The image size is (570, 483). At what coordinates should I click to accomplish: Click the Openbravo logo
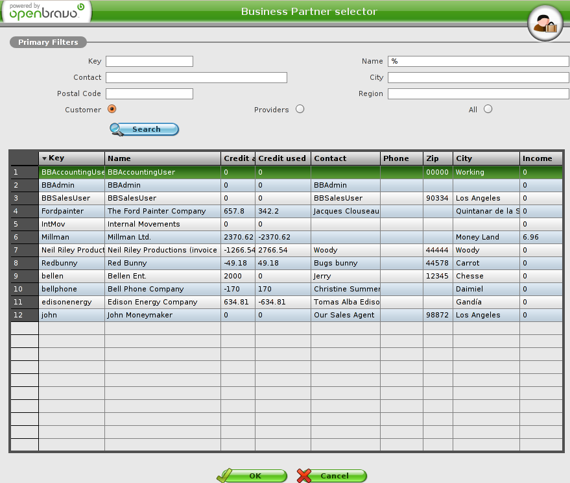click(x=45, y=11)
